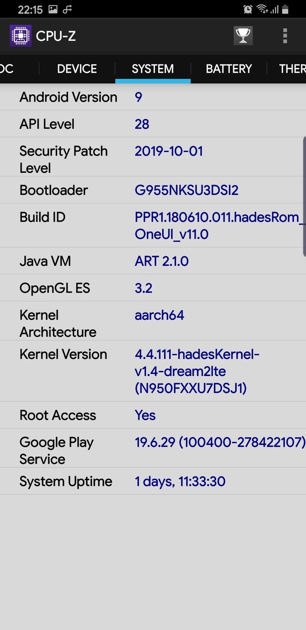Tap the Bootloader label
This screenshot has height=630, width=306.
pos(53,191)
